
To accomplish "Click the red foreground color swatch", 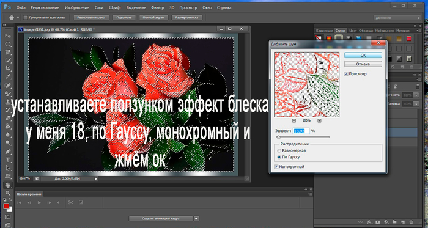I will coord(6,206).
